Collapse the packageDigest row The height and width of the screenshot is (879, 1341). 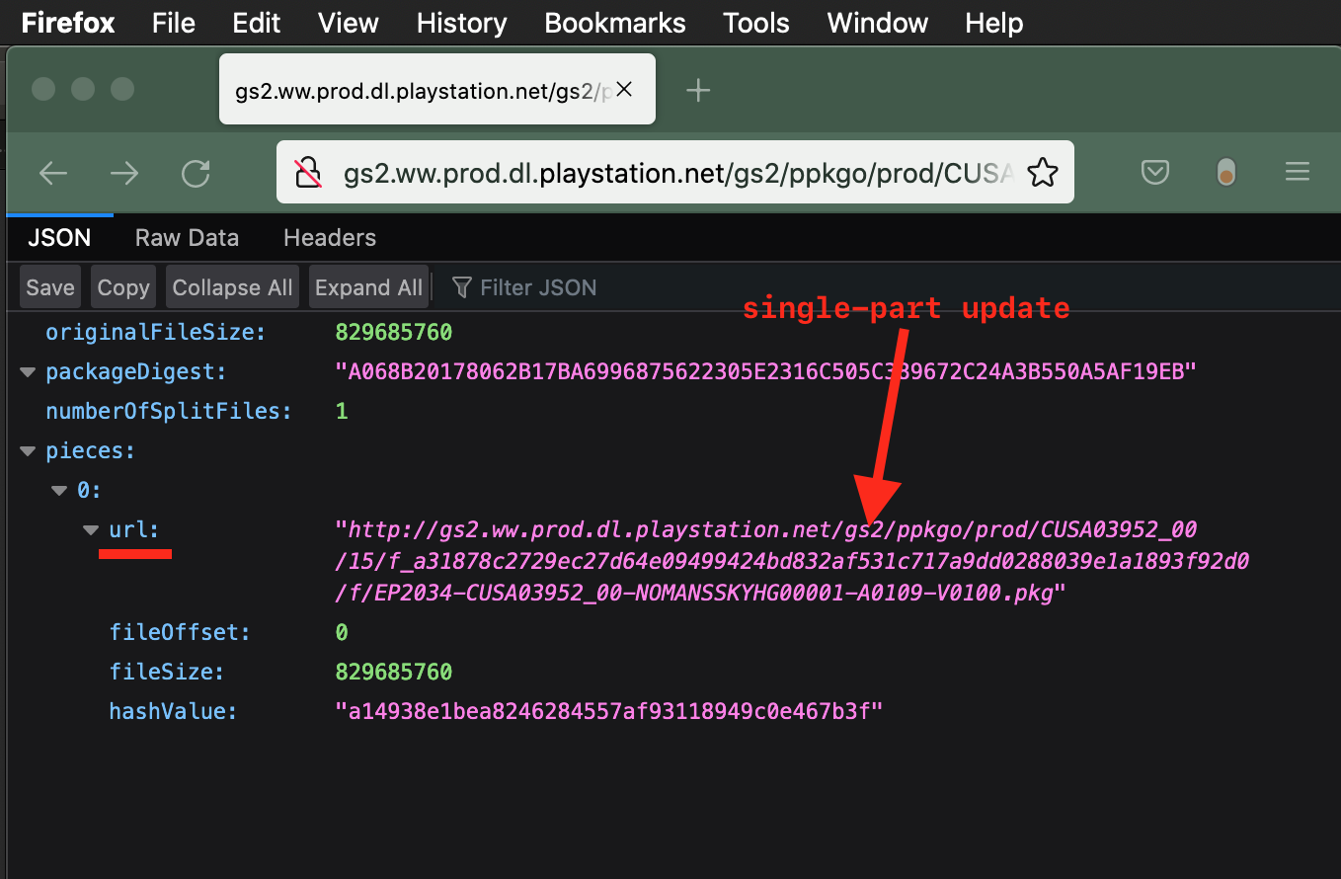pos(27,372)
